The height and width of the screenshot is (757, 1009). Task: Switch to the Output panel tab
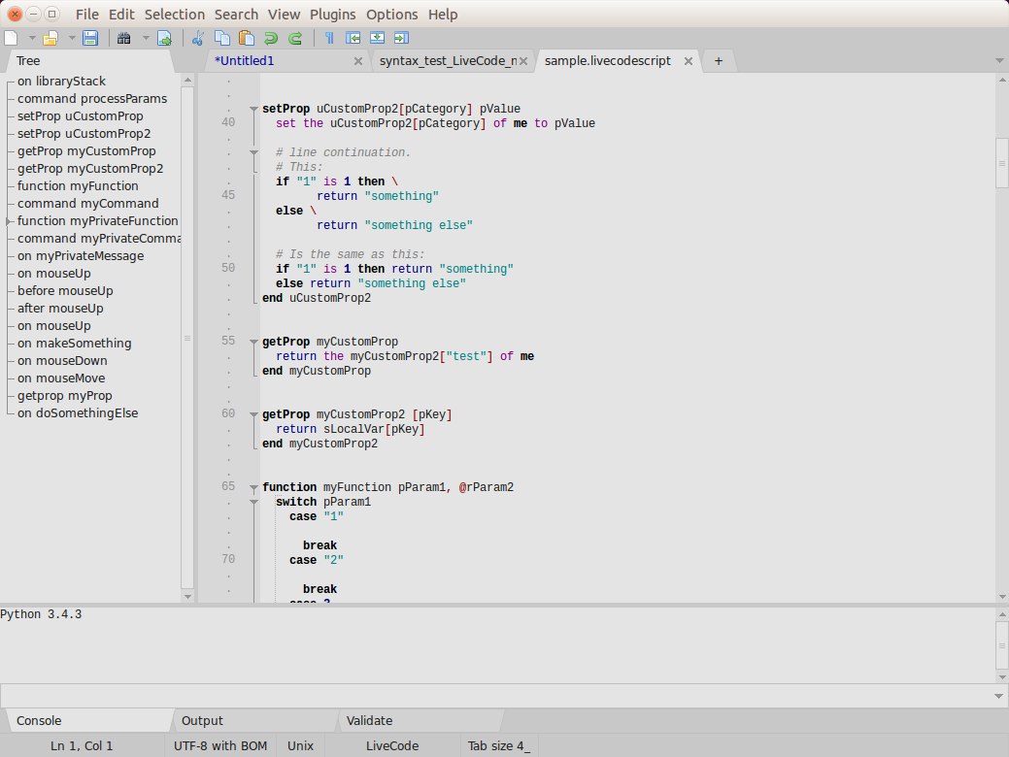click(202, 720)
